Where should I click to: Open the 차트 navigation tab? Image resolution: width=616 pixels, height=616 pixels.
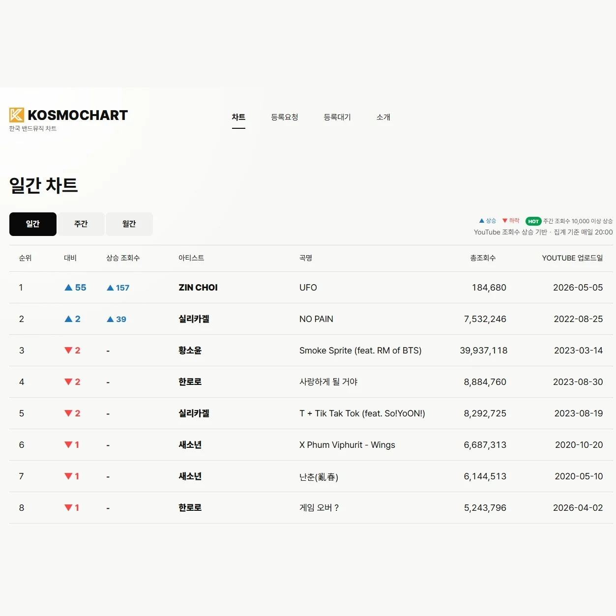[238, 117]
